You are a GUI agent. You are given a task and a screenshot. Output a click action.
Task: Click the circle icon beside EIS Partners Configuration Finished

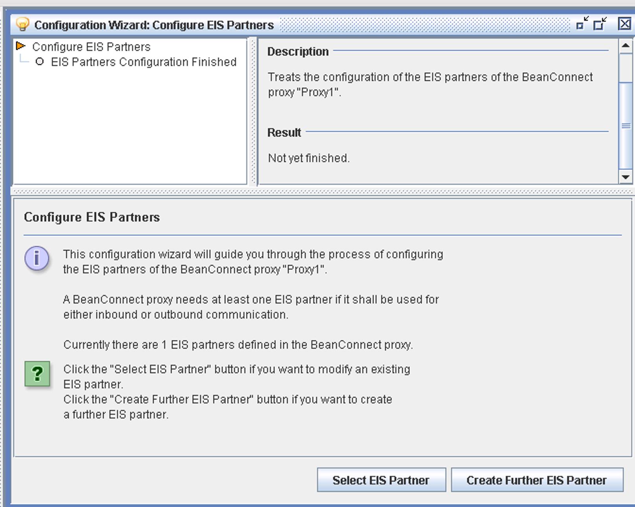[x=40, y=62]
